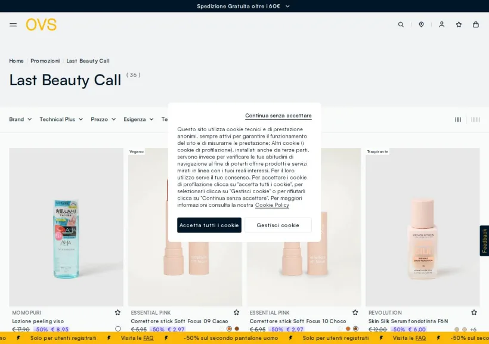Viewport: 489px width, 344px height.
Task: Click Continua senza accettare link
Action: pyautogui.click(x=278, y=116)
